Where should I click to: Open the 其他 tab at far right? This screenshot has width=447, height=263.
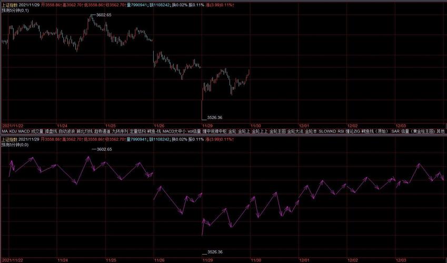[441, 131]
